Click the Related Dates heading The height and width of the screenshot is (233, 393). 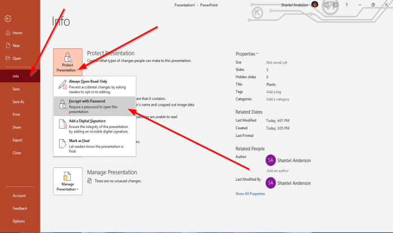[249, 112]
